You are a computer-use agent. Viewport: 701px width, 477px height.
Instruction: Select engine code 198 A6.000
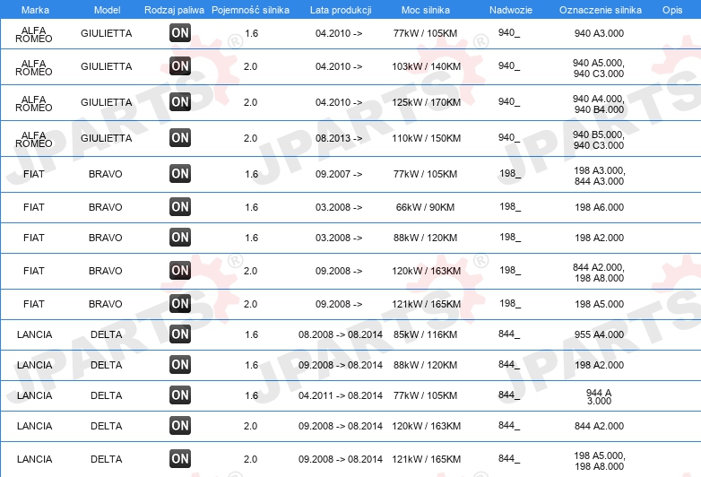(x=599, y=207)
